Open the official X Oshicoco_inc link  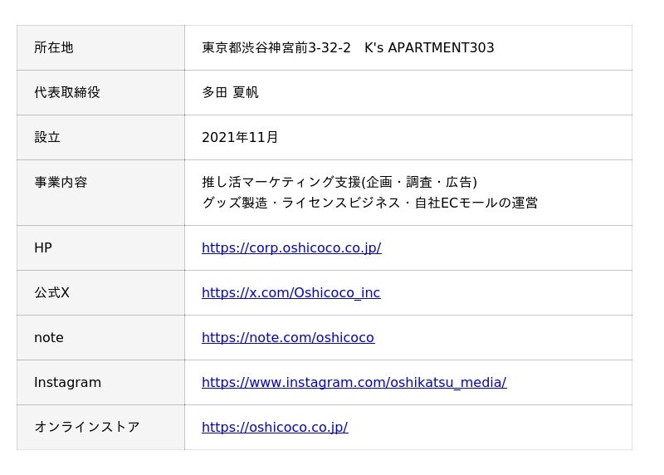(x=290, y=292)
